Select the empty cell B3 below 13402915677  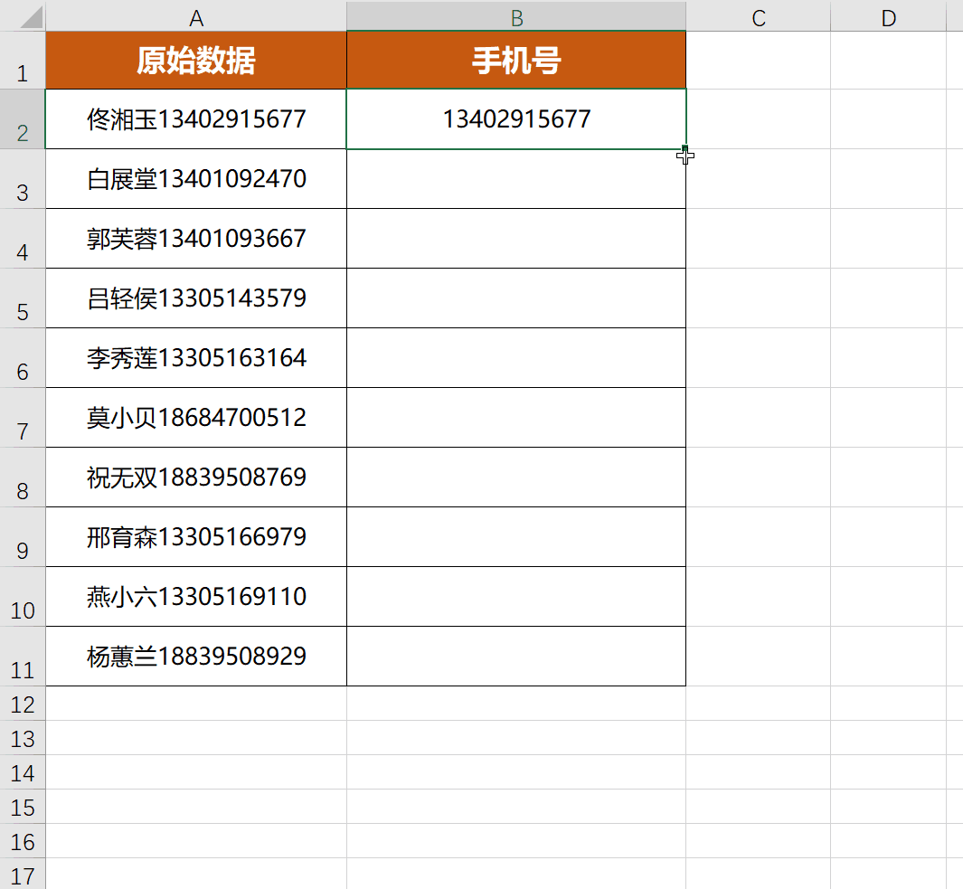(x=515, y=178)
